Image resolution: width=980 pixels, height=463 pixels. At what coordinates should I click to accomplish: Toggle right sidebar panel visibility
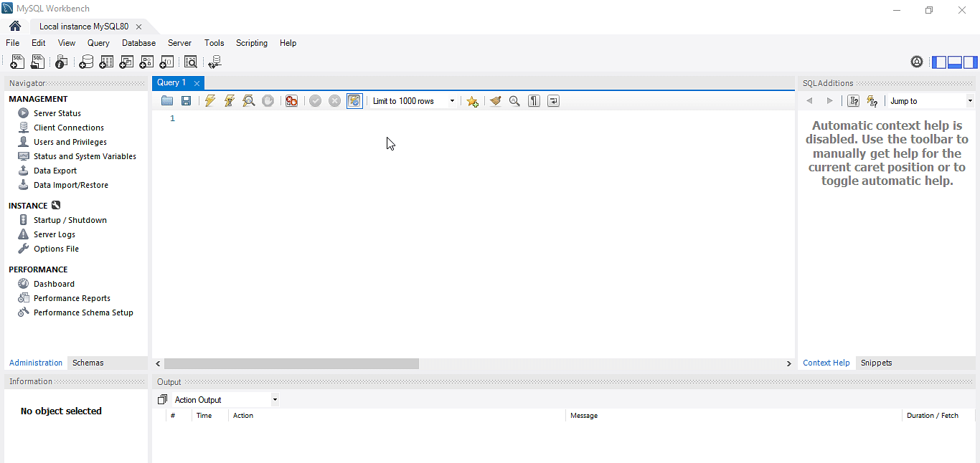(x=970, y=62)
